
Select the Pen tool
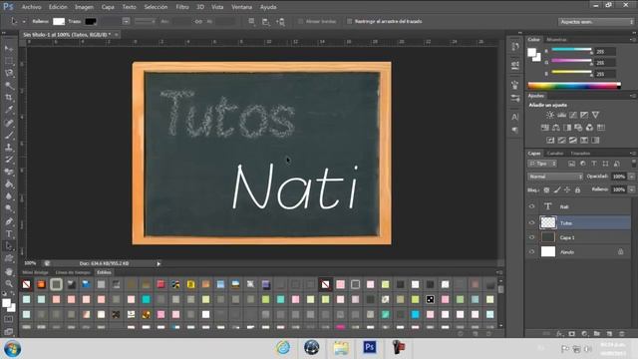(x=9, y=221)
